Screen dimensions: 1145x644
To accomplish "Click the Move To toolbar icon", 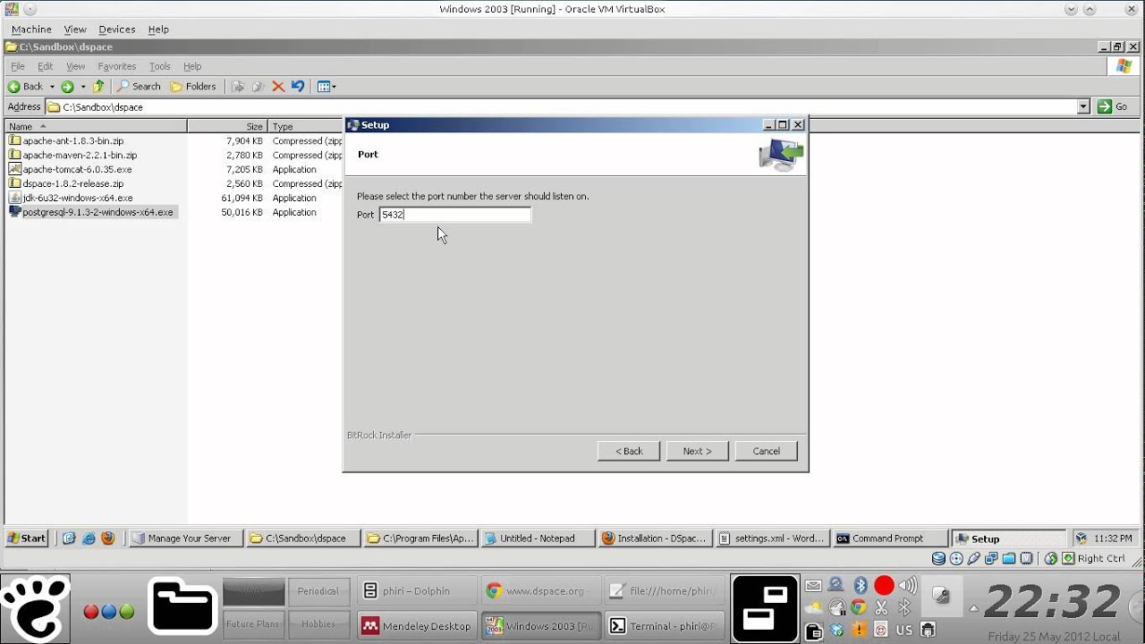I will (238, 87).
